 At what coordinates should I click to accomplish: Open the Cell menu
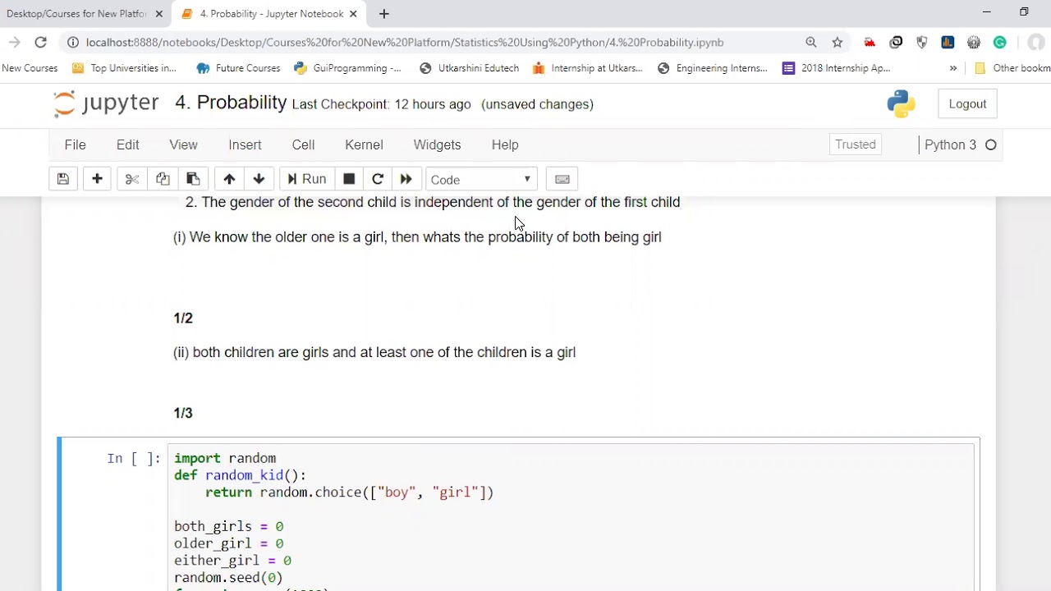click(303, 144)
